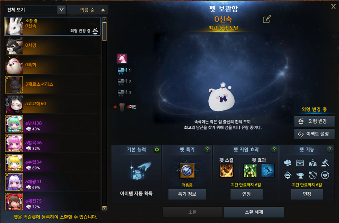Click the pet list scroll down arrow
Viewport: 339px width, 223px height.
pos(104,208)
